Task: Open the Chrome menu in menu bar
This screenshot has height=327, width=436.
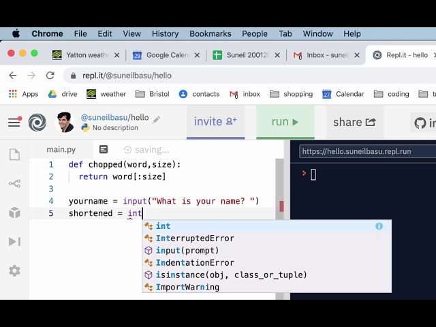Action: (x=47, y=33)
